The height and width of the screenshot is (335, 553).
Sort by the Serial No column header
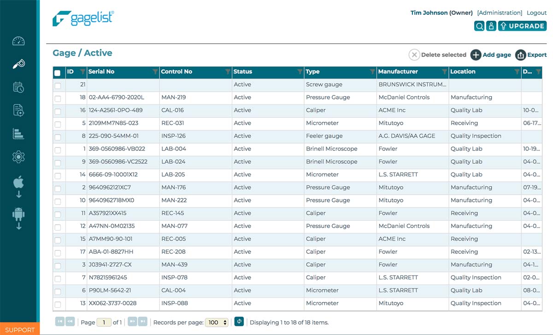101,72
